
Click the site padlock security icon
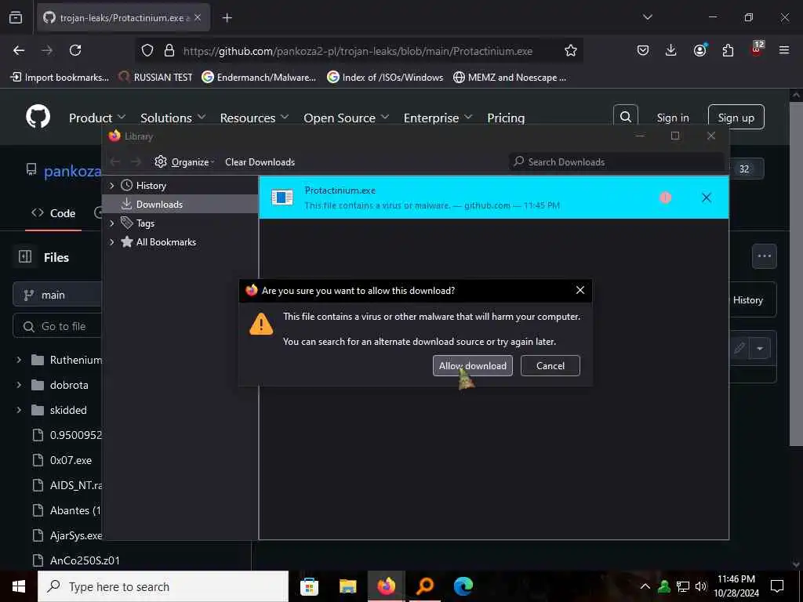[x=169, y=50]
